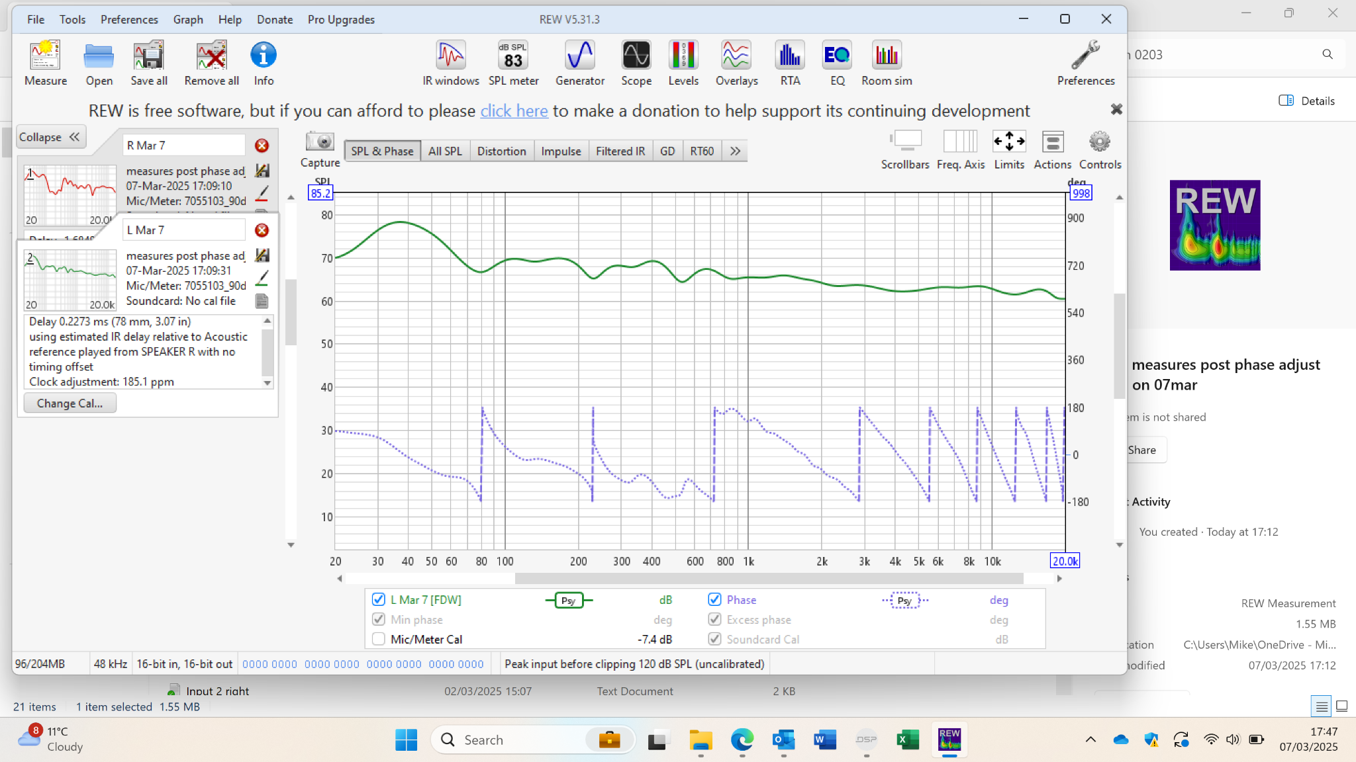
Task: Click left arrow of frequency scrollbar
Action: (340, 579)
